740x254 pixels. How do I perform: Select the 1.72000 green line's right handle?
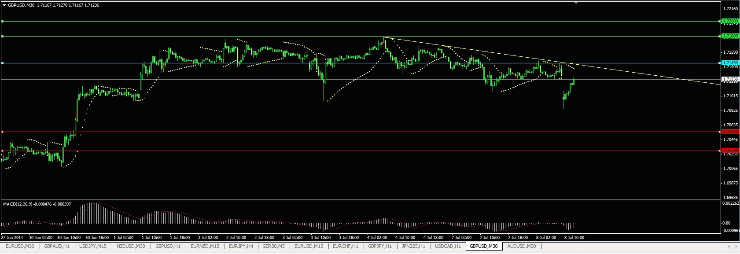point(719,21)
